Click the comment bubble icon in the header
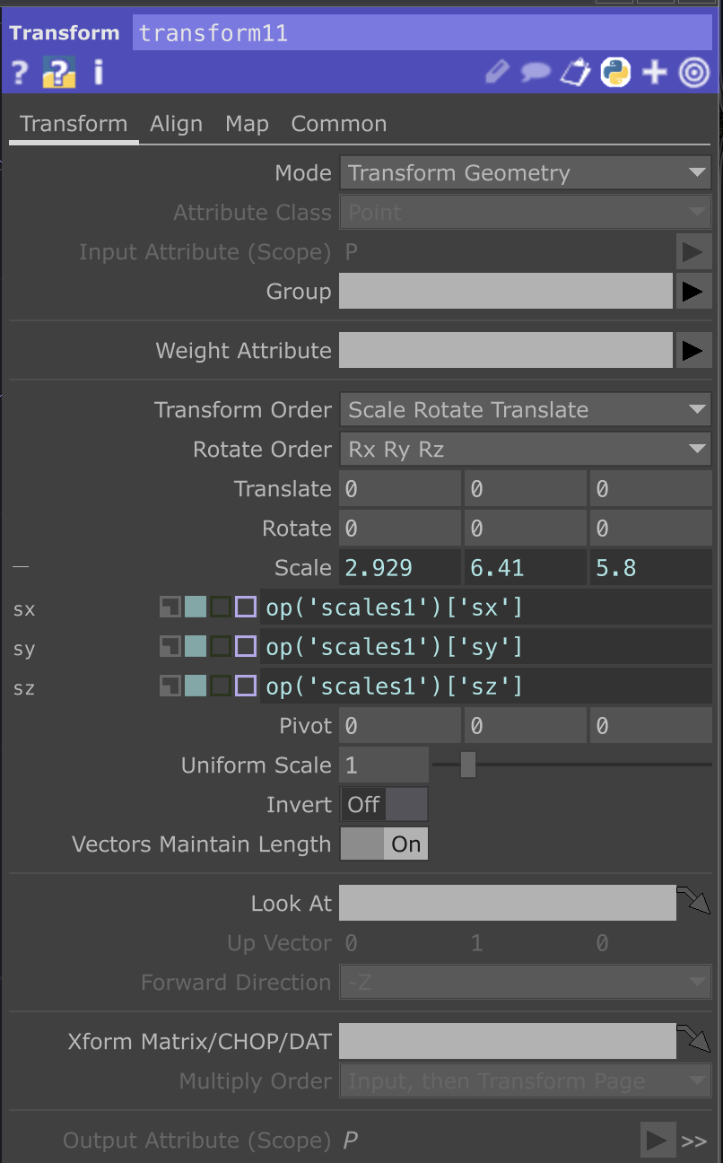 coord(535,72)
